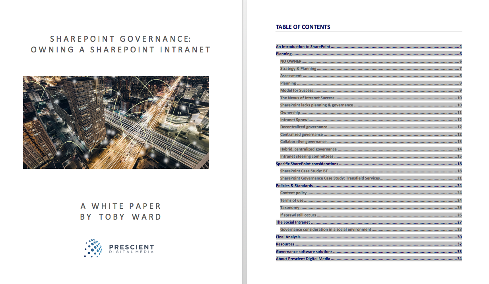Select 'Intranet steering committees' entry

coord(371,156)
